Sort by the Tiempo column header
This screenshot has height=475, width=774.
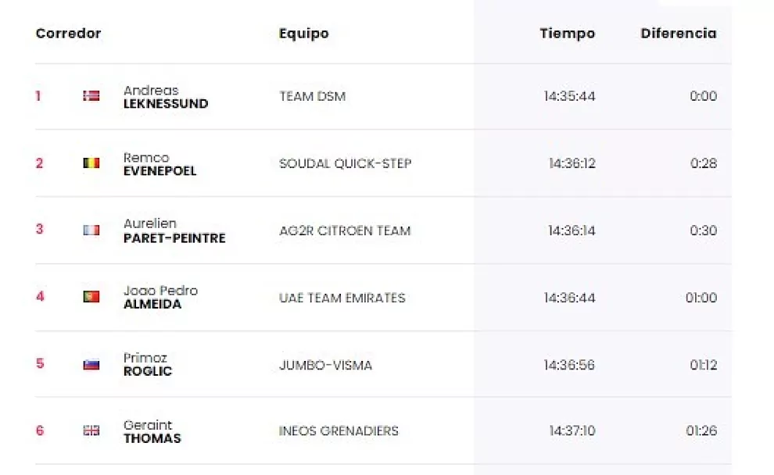point(567,34)
